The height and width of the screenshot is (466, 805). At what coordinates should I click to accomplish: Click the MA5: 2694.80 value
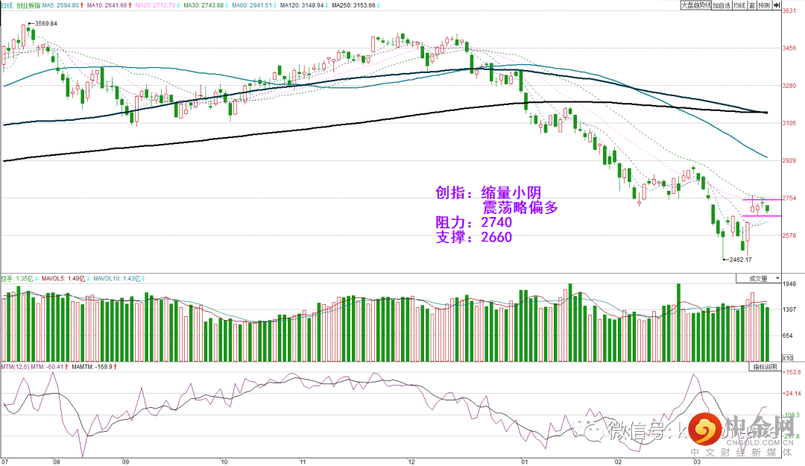tap(62, 5)
